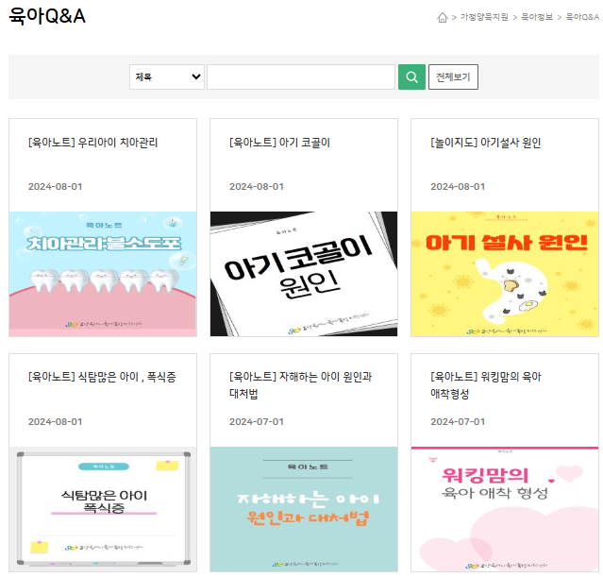Open post 워킹맘의 육아 애착형성
This screenshot has width=603, height=577.
(485, 385)
